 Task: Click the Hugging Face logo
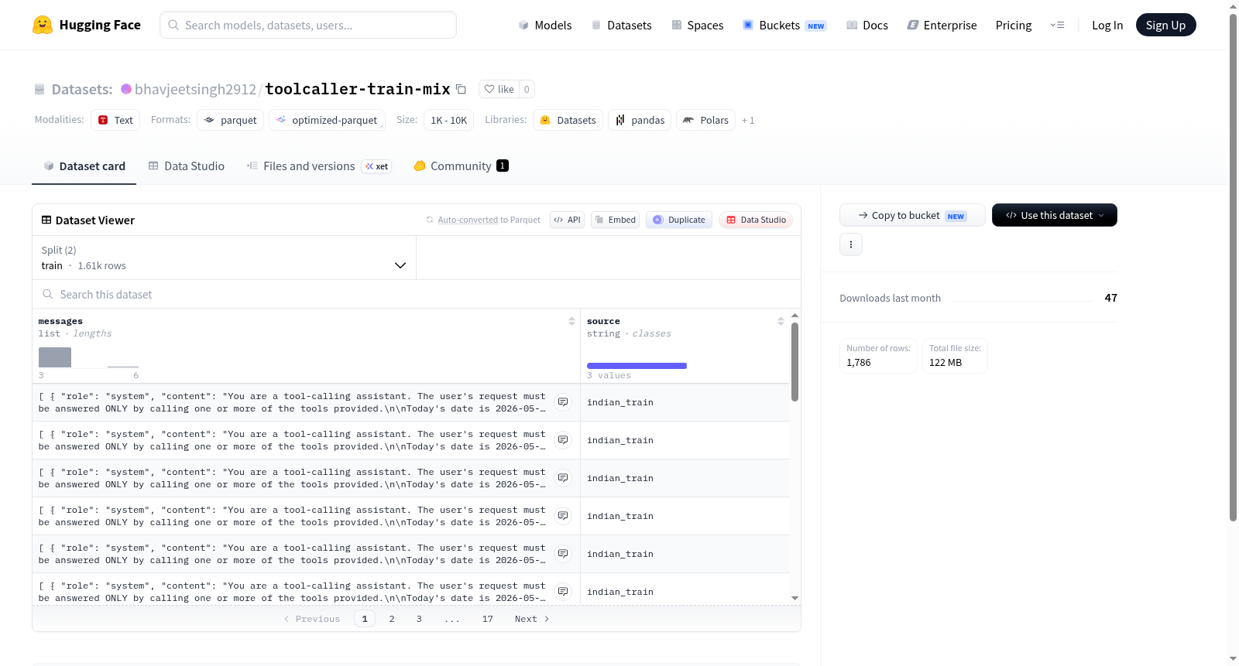(x=87, y=25)
